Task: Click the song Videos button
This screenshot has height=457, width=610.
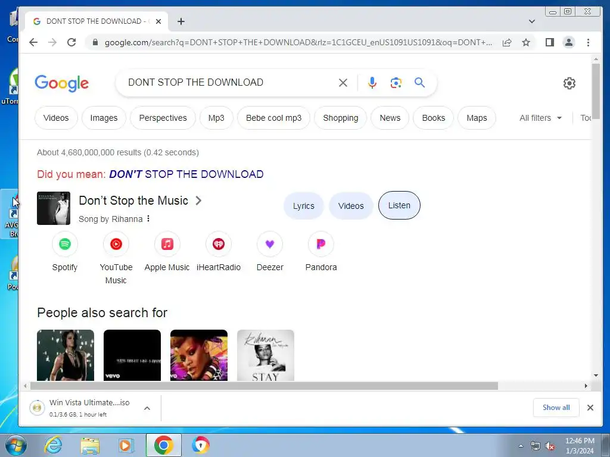Action: tap(351, 205)
